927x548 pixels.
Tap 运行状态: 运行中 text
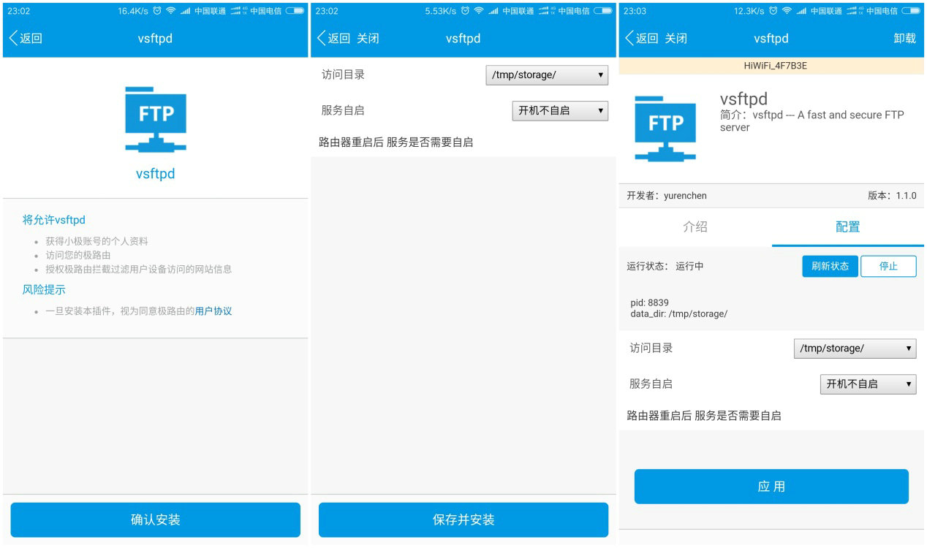(x=665, y=266)
